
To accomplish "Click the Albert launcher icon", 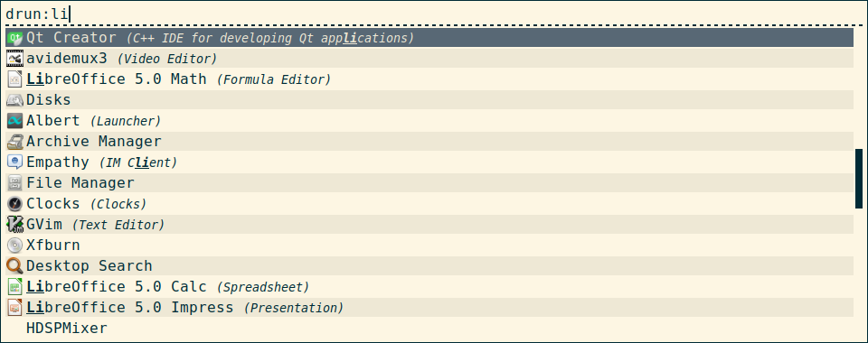I will [14, 120].
